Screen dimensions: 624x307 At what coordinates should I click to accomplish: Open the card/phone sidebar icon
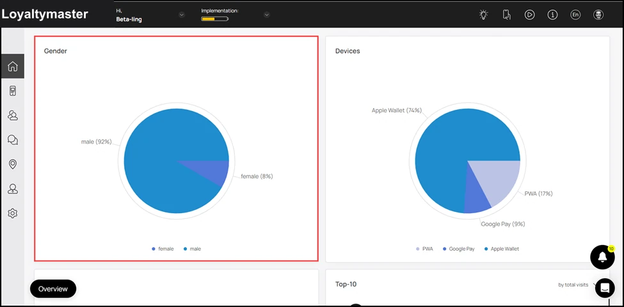tap(13, 91)
